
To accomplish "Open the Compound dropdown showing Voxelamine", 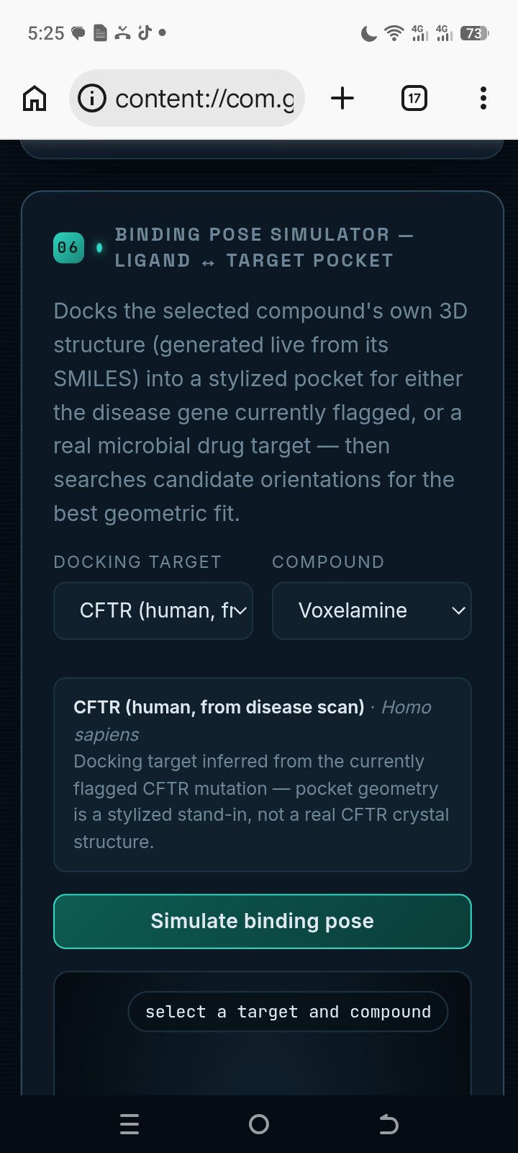I will click(x=371, y=610).
